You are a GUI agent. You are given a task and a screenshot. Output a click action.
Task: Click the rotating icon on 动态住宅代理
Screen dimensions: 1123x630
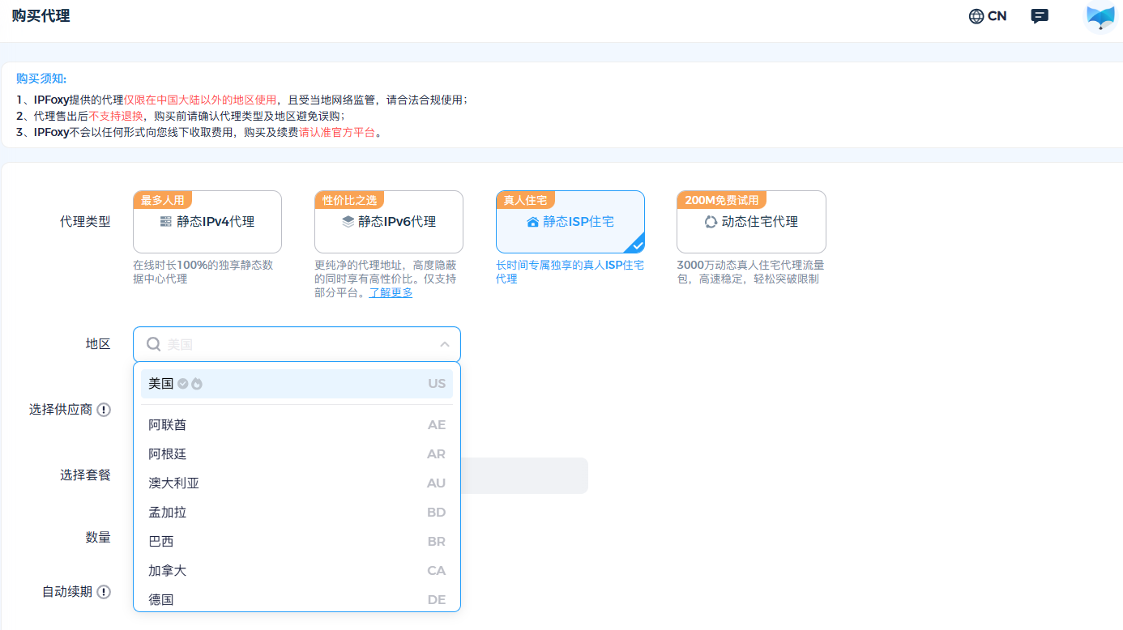click(x=711, y=222)
